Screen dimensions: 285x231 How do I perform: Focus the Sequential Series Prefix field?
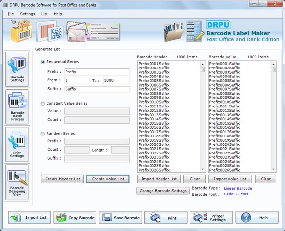pyautogui.click(x=97, y=72)
